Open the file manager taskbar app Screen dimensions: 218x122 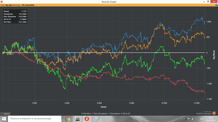(77, 119)
